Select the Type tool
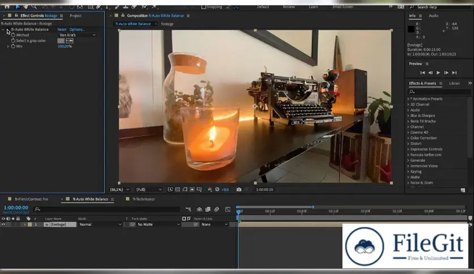The height and width of the screenshot is (274, 474). point(107,7)
